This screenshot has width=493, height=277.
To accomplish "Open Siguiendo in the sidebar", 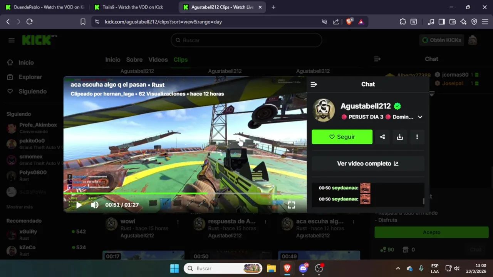I will pos(33,91).
